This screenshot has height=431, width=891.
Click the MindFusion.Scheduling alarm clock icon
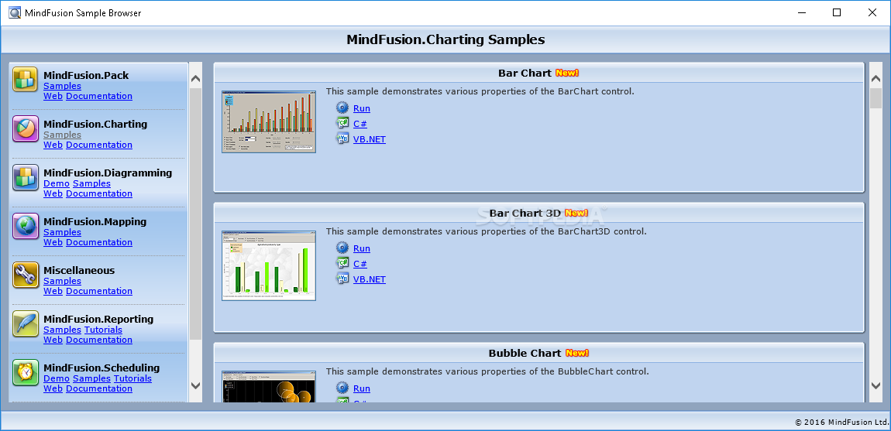pos(26,372)
